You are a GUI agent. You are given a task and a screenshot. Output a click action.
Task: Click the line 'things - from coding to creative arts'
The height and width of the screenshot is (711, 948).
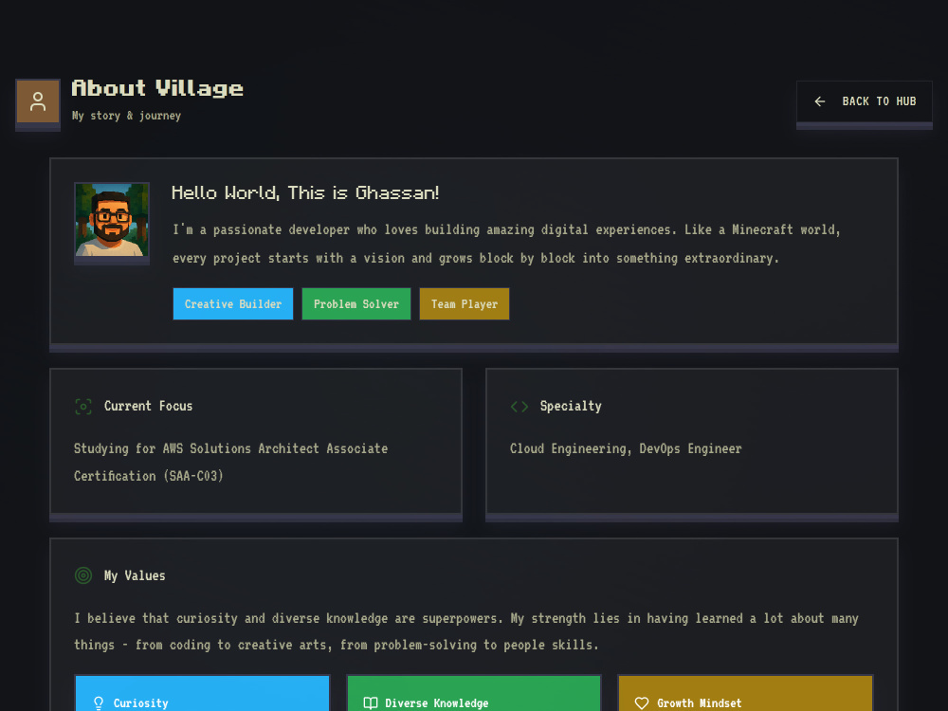pyautogui.click(x=337, y=645)
